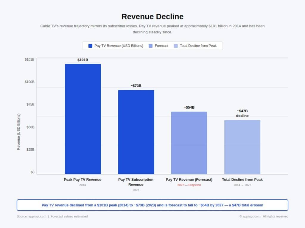This screenshot has height=228, width=305.
Task: Click the ~$47B decline data label
Action: (242, 113)
